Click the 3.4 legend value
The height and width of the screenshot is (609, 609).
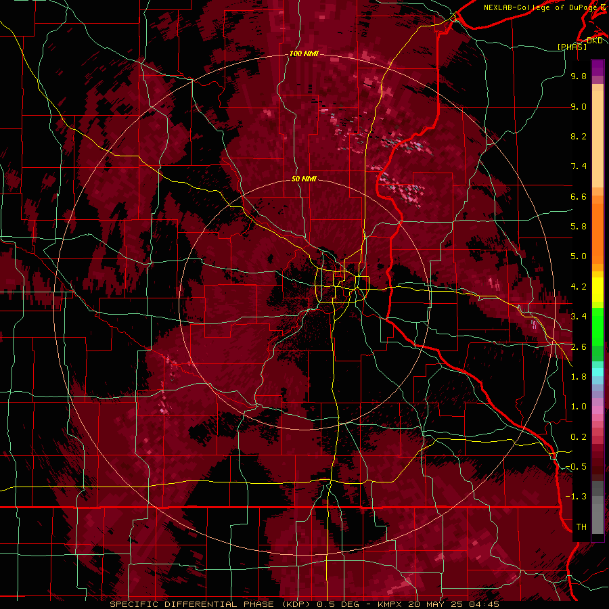click(579, 317)
